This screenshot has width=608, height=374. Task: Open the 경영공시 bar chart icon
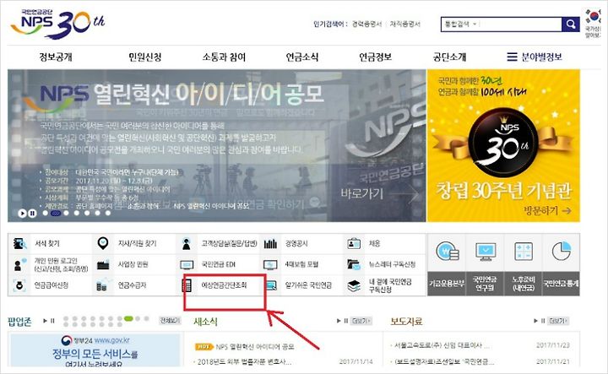click(x=270, y=244)
